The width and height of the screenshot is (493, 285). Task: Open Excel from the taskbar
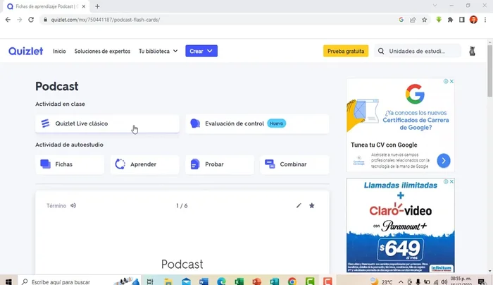pos(239,281)
